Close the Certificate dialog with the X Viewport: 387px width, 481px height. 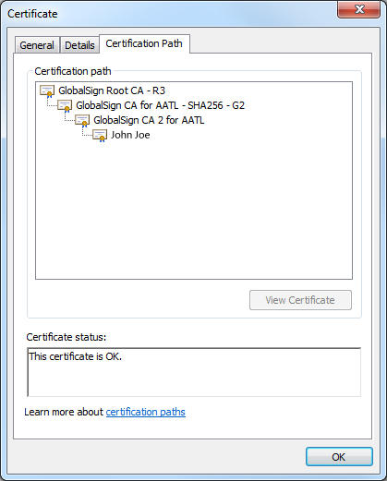click(358, 9)
